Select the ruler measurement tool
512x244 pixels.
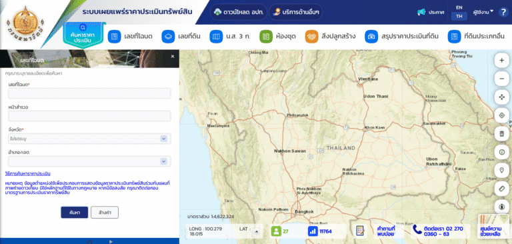[502, 189]
